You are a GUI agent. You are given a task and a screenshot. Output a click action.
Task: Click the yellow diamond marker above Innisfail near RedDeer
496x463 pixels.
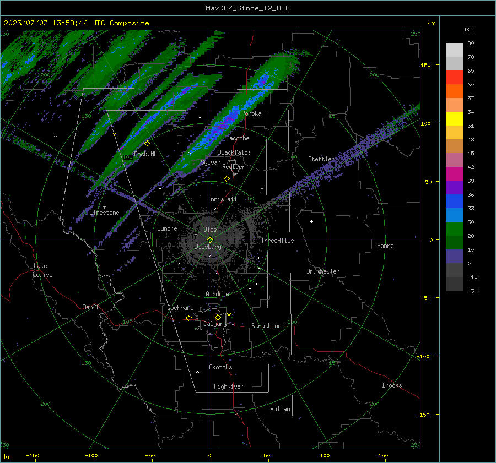[x=227, y=179]
